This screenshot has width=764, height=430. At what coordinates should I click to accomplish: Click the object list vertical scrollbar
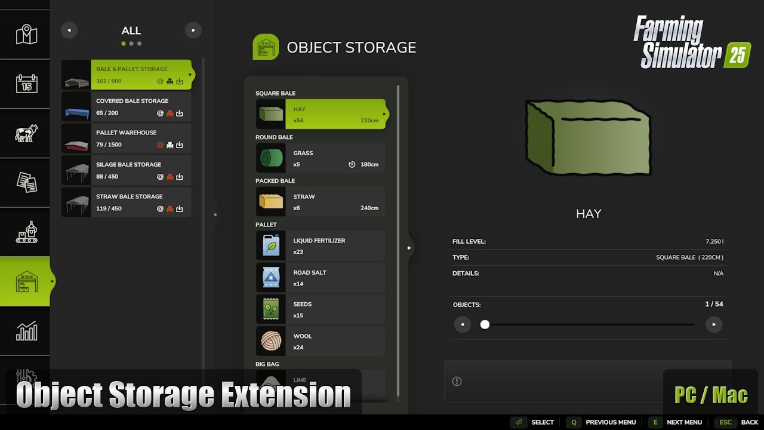click(x=398, y=242)
